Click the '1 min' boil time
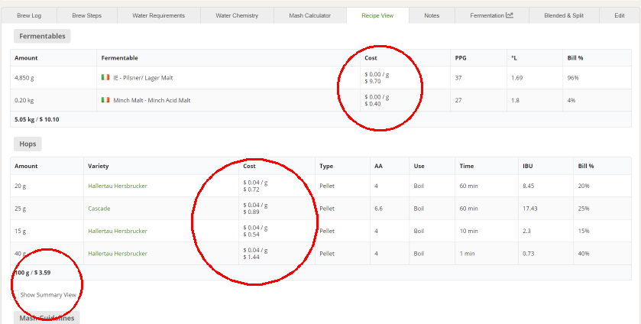 tap(467, 253)
